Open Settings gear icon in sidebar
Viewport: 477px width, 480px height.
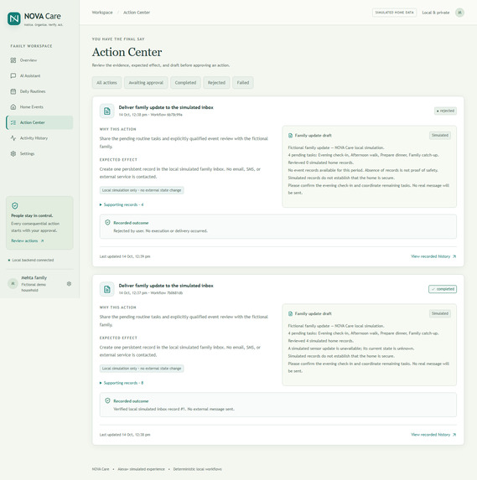[x=13, y=153]
